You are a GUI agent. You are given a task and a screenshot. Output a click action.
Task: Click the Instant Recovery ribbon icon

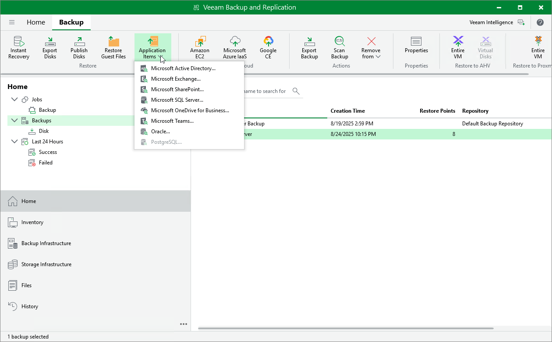tap(19, 47)
